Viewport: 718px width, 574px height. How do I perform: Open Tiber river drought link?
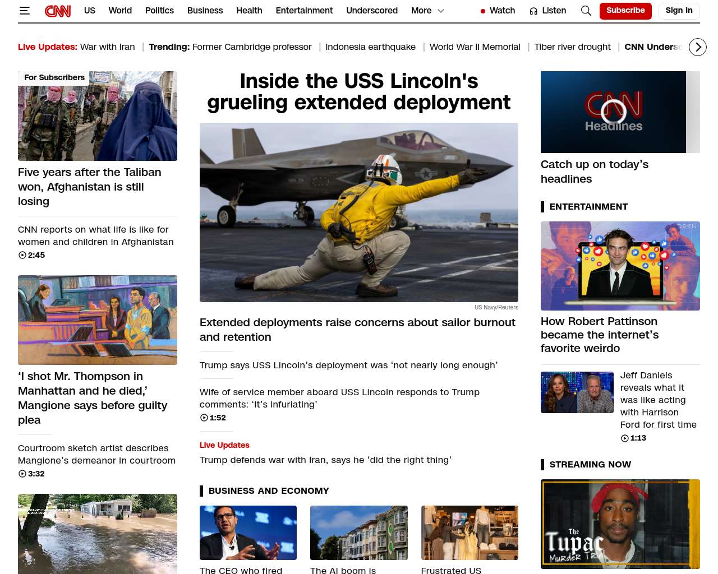[572, 47]
